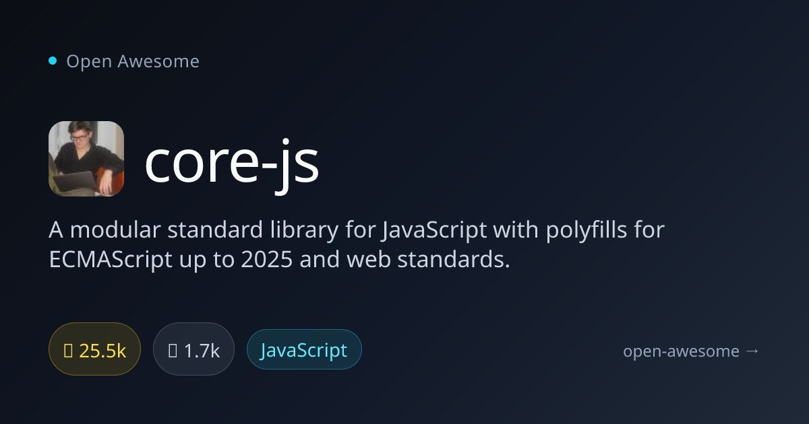
Task: Click the 25.5k stars badge
Action: click(x=94, y=349)
